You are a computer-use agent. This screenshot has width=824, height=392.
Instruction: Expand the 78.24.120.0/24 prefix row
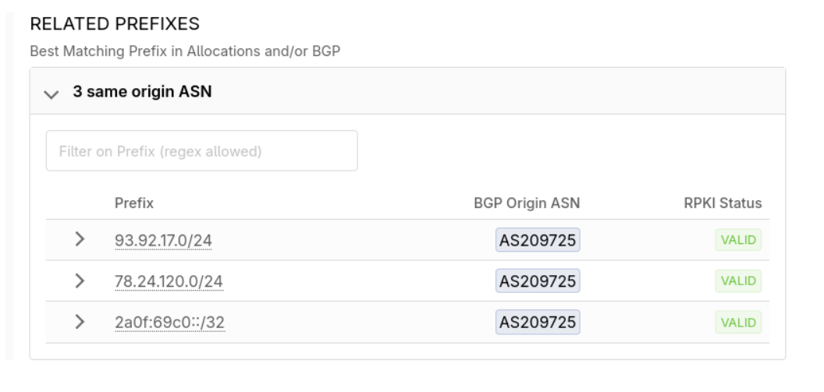point(79,281)
